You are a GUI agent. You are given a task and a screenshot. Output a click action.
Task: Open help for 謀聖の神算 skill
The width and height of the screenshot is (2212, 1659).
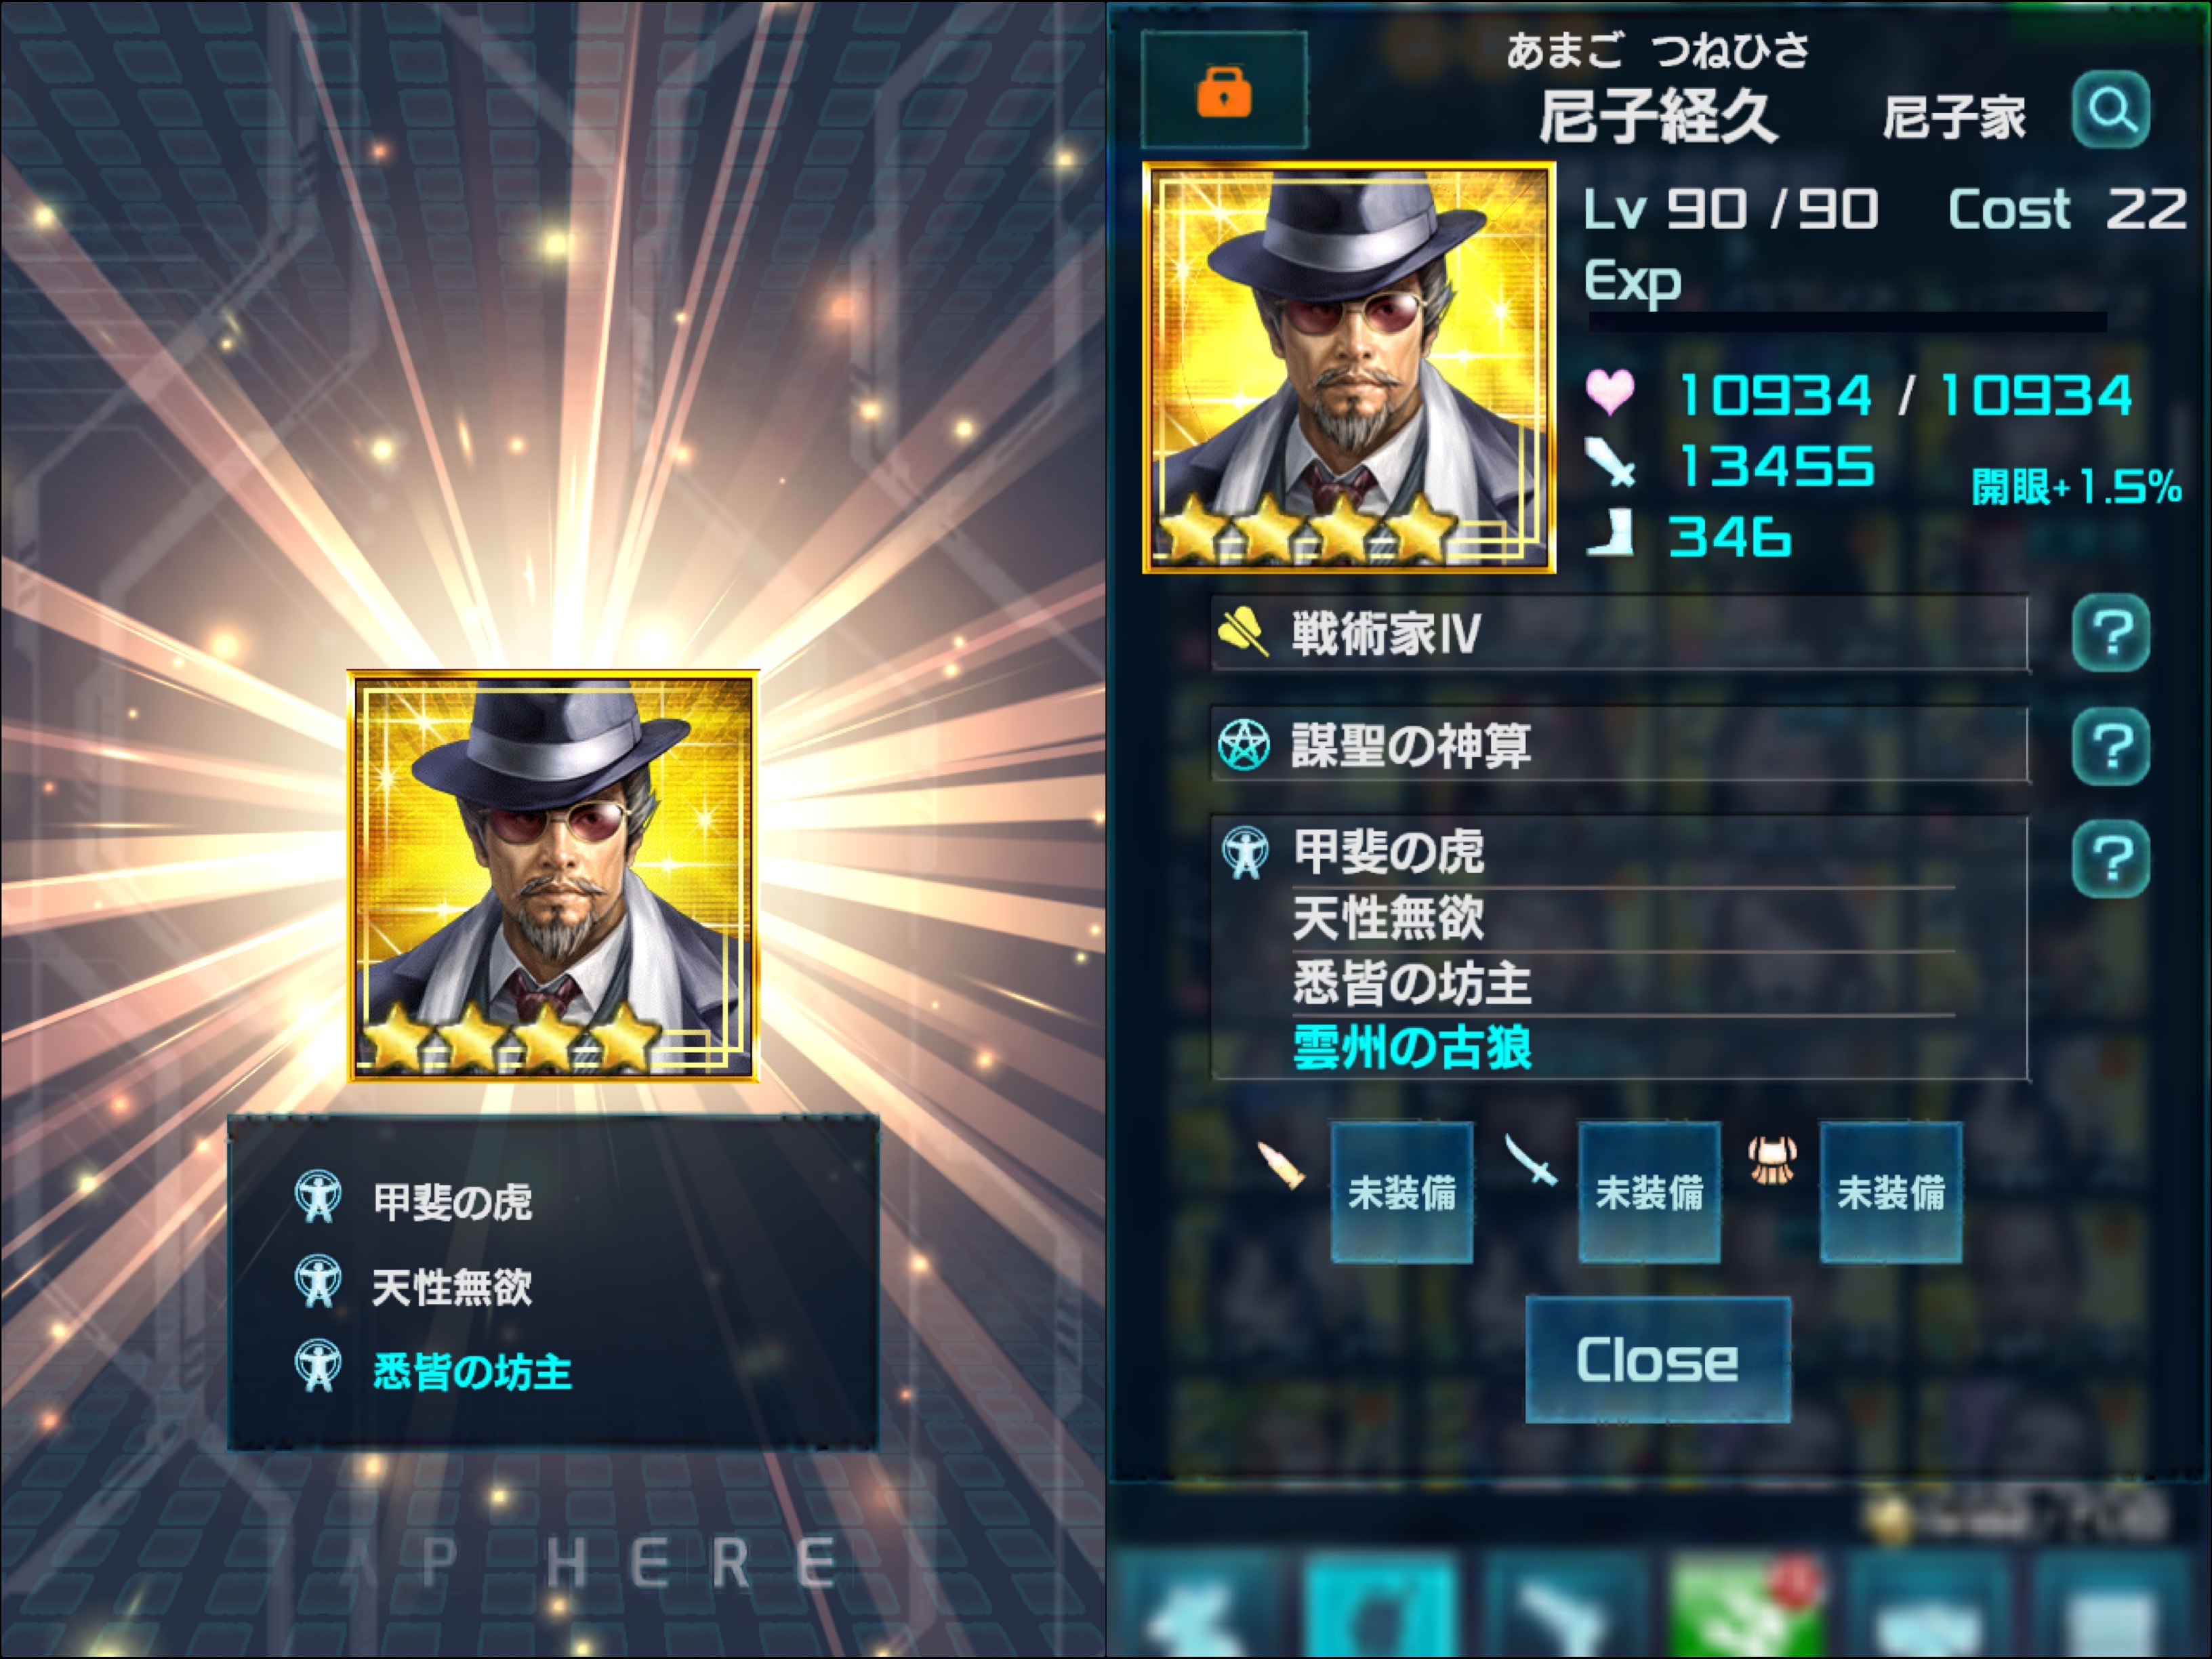tap(2111, 746)
